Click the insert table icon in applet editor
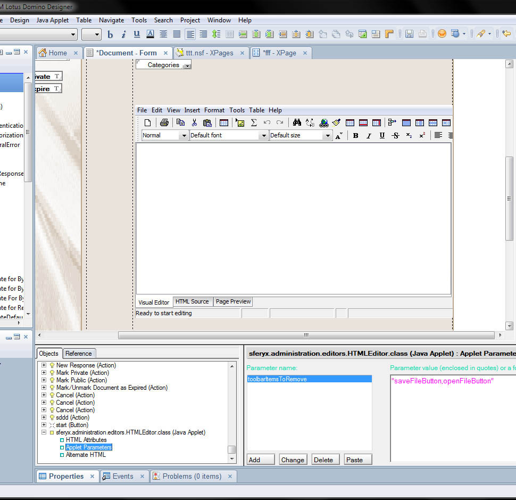516x500 pixels. point(224,123)
